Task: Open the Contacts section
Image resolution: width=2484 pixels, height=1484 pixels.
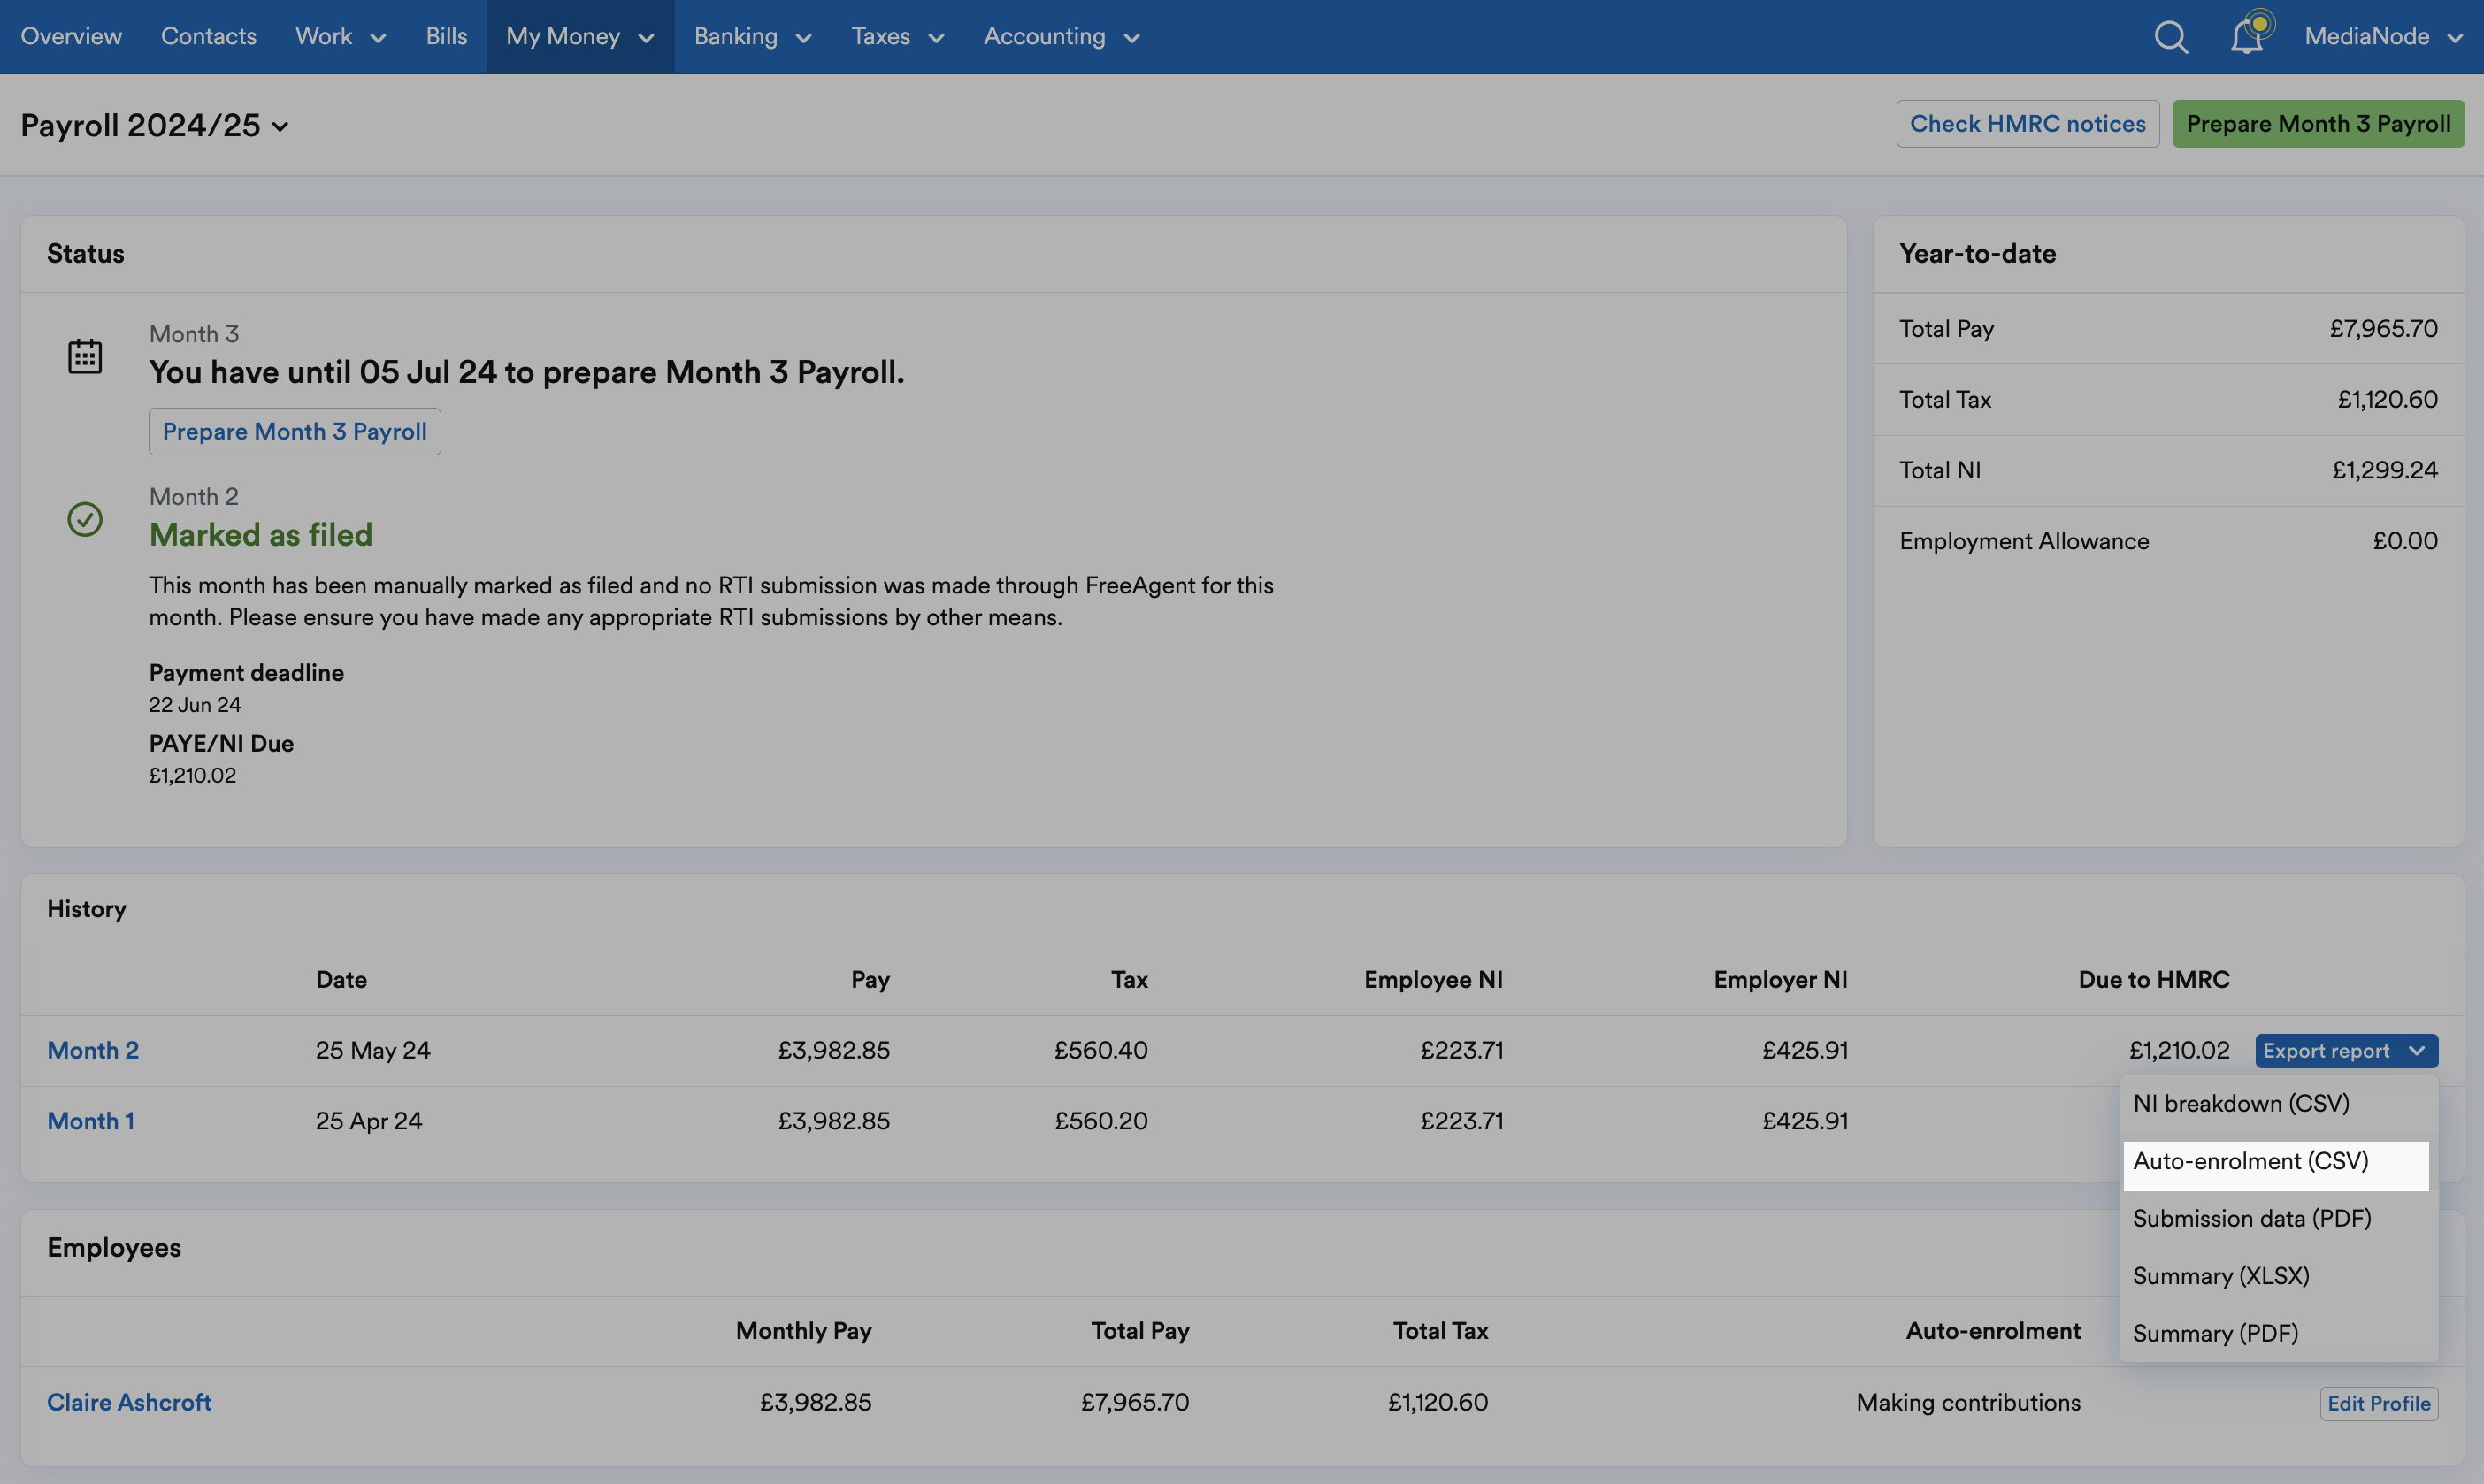Action: point(208,37)
